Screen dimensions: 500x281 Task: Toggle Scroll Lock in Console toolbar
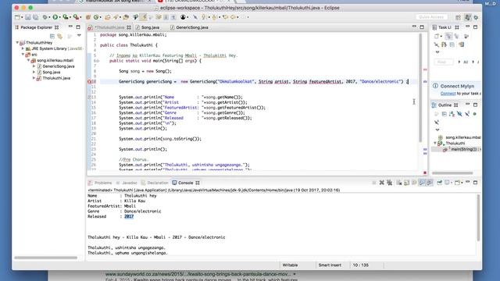(x=406, y=183)
